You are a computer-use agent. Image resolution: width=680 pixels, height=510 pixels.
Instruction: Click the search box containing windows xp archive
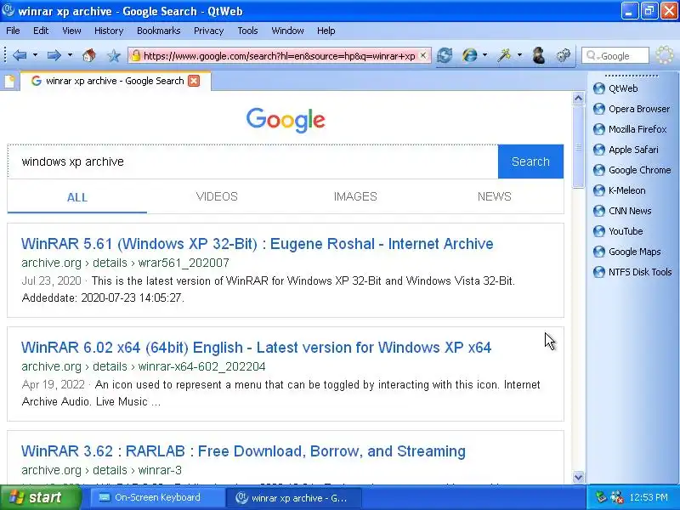(x=252, y=161)
